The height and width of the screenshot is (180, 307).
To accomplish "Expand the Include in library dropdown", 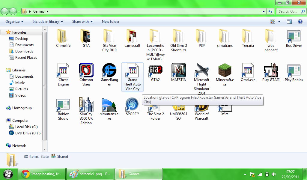I will 48,22.
